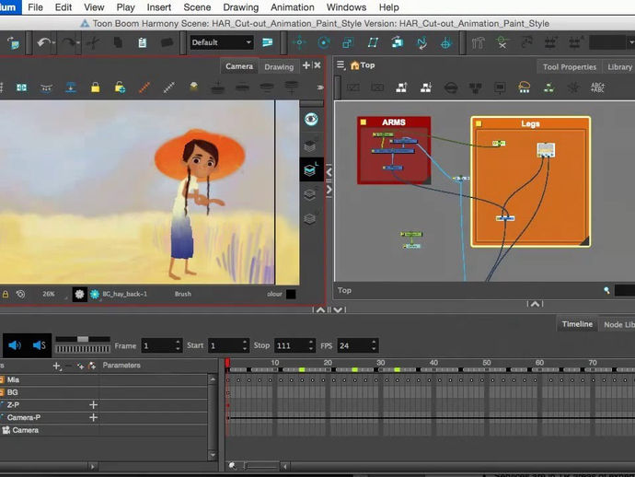Select the Maintain Size tool icon
This screenshot has width=635, height=477.
(x=397, y=42)
